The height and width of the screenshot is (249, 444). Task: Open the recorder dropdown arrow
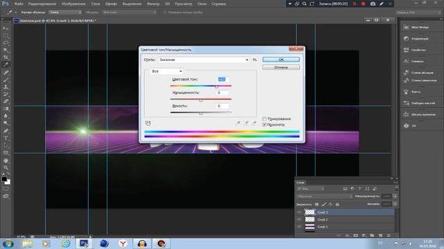(x=290, y=3)
